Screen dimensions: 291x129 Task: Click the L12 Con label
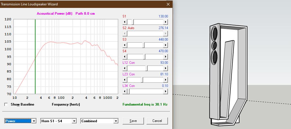point(129,63)
